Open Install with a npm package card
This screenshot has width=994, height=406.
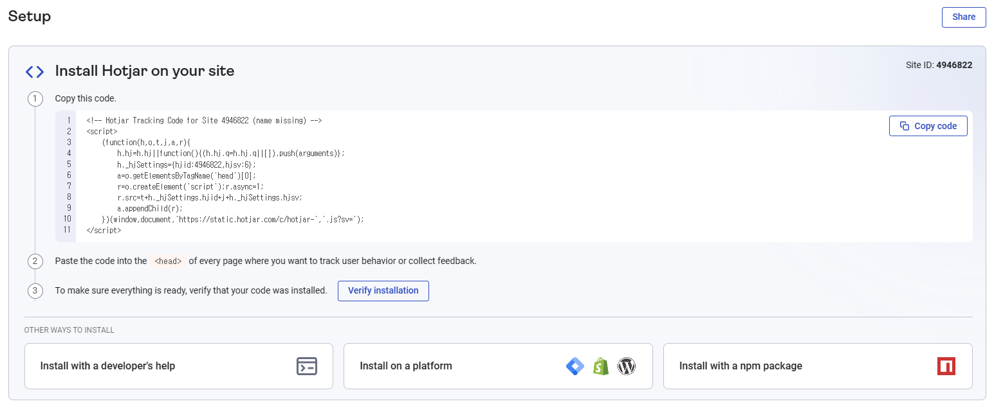tap(818, 366)
